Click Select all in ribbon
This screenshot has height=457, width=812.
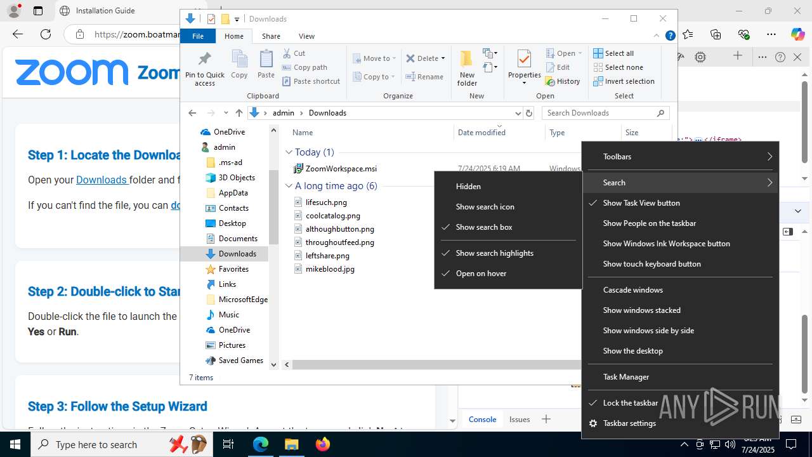[x=613, y=53]
